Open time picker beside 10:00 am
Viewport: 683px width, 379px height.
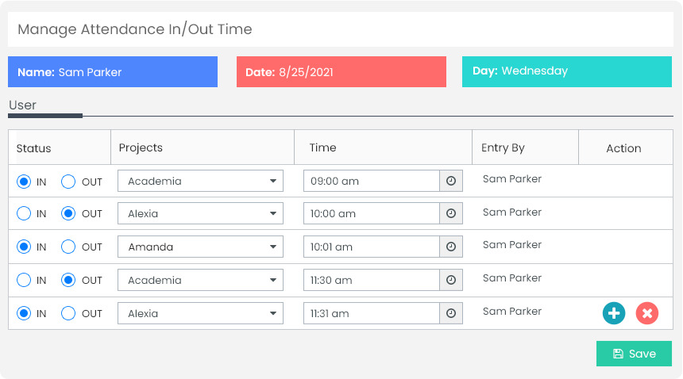pyautogui.click(x=451, y=214)
